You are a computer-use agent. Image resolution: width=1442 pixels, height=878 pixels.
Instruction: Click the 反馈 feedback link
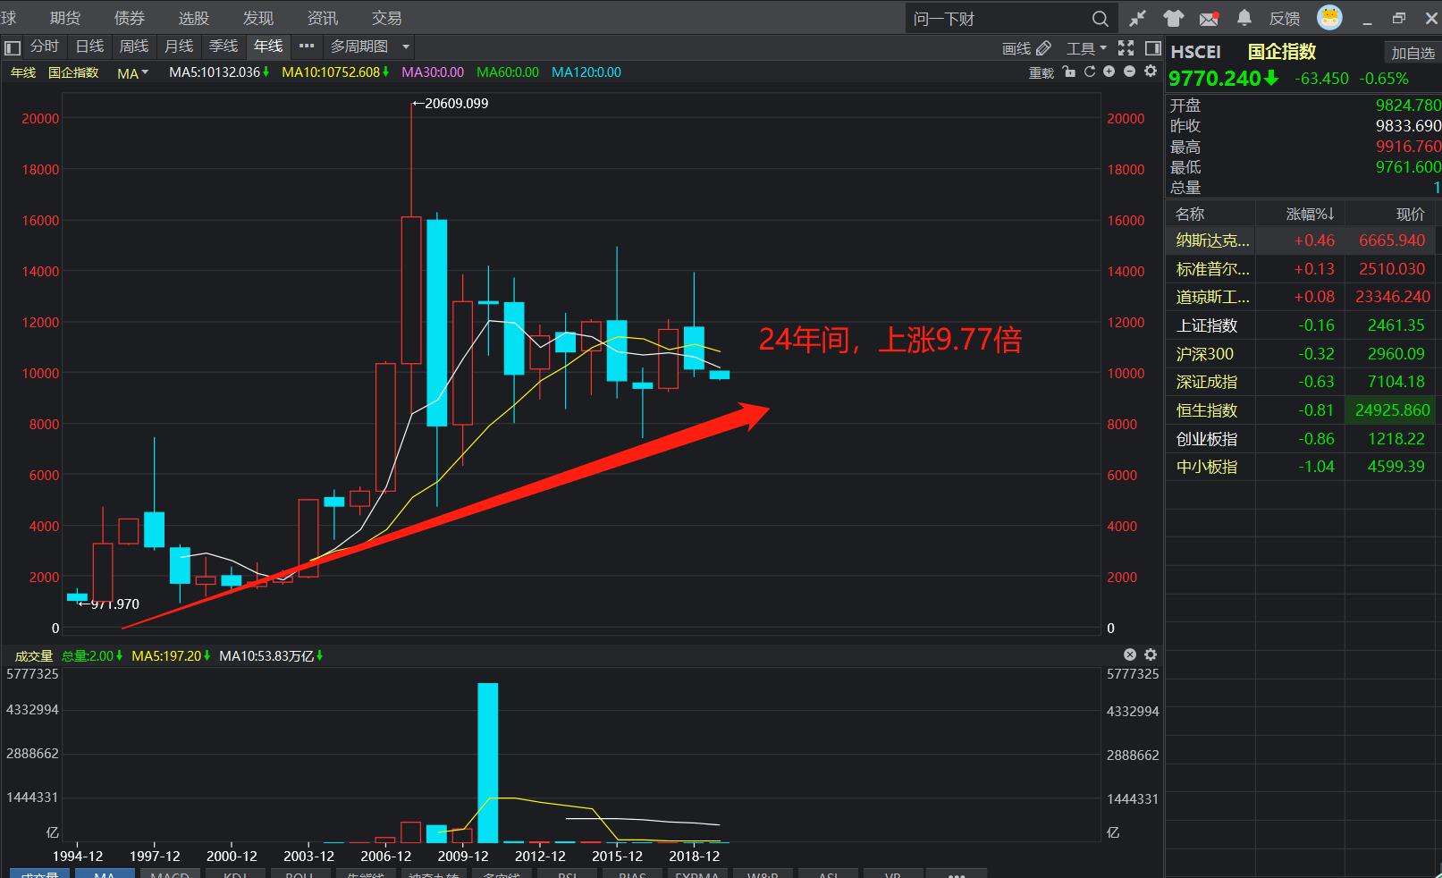click(x=1285, y=19)
